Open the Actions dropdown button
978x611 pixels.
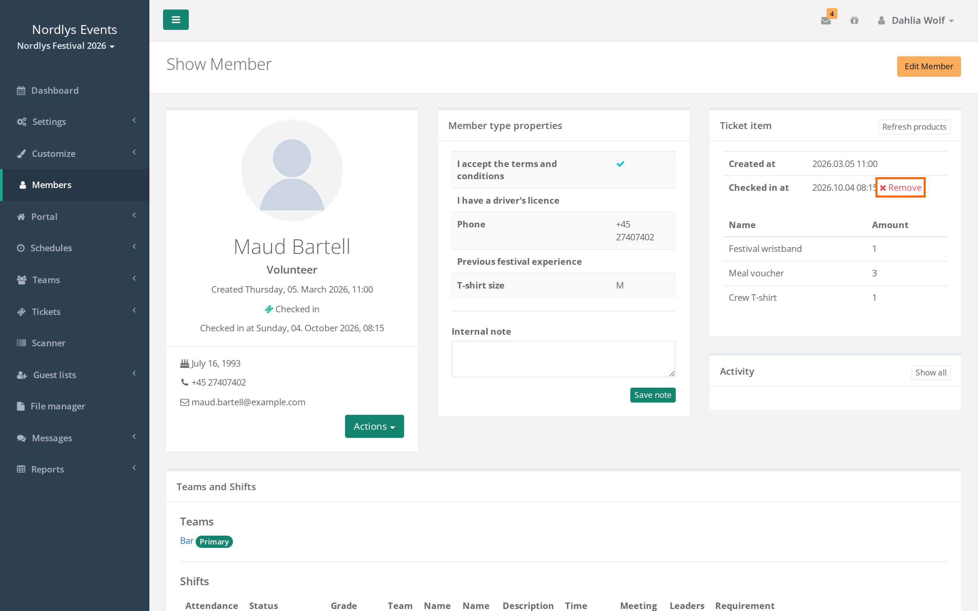point(374,426)
